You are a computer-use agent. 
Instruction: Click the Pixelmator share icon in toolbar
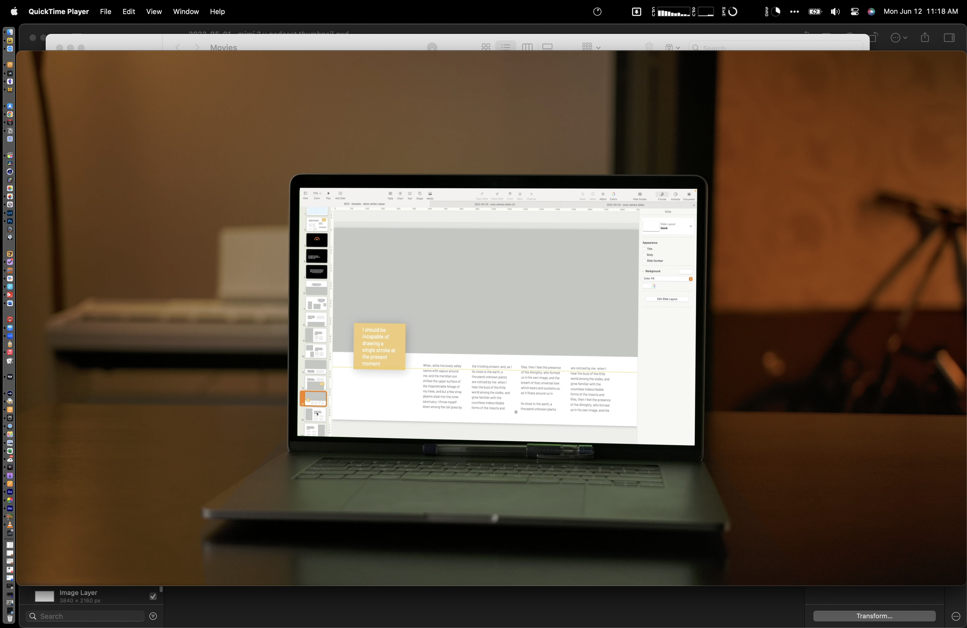pyautogui.click(x=925, y=38)
